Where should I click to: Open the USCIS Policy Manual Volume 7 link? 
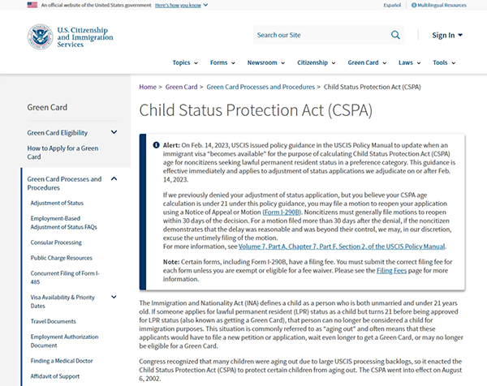click(342, 247)
